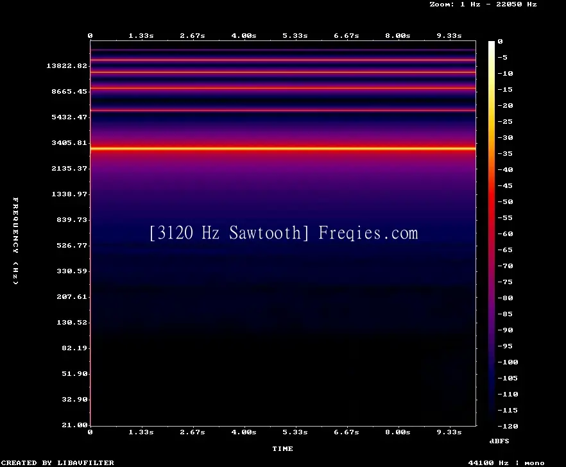Click the top 1.33s time label

click(x=141, y=35)
